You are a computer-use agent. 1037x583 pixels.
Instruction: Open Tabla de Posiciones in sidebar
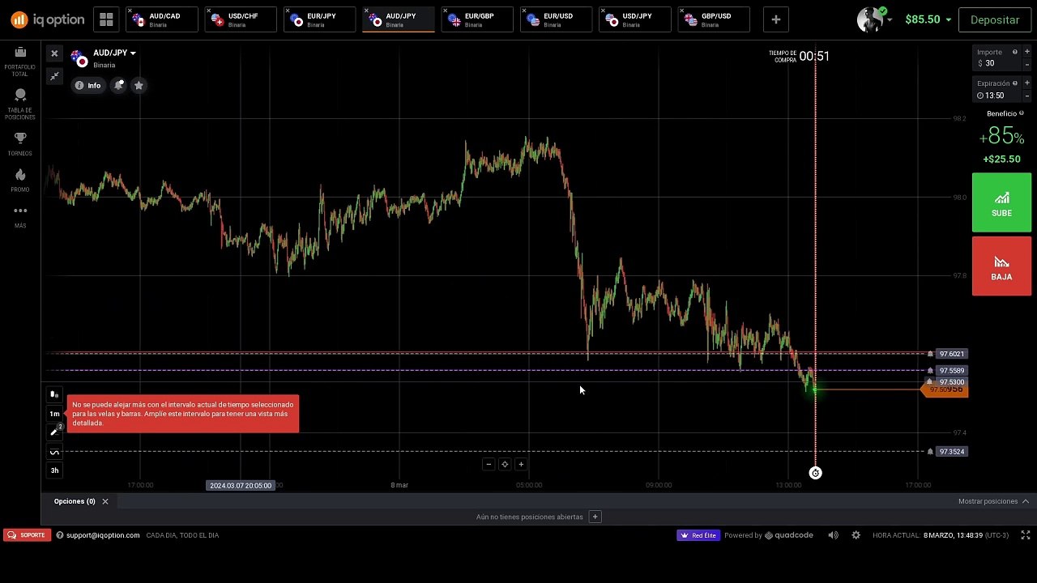click(x=20, y=102)
